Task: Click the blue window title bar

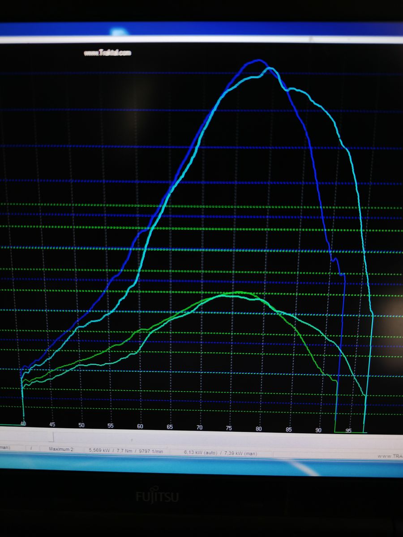Action: click(x=201, y=29)
